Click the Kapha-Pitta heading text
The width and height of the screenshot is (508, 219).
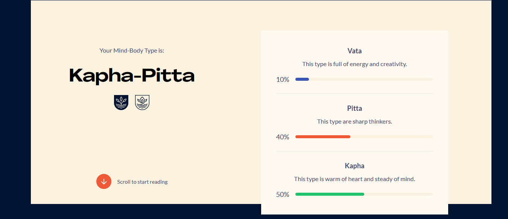[x=132, y=76]
